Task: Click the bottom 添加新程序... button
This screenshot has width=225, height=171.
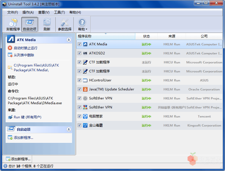Action: coord(18,159)
